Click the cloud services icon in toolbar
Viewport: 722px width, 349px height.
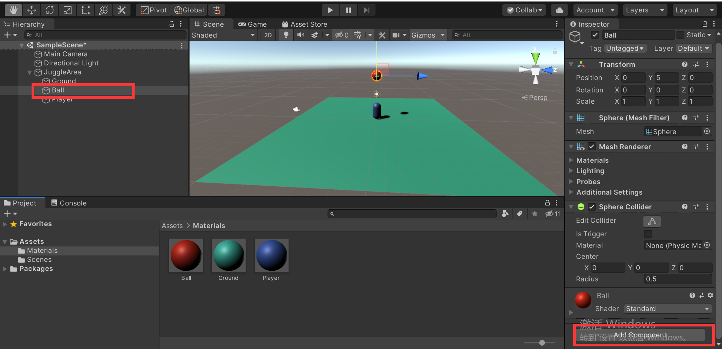click(x=559, y=10)
